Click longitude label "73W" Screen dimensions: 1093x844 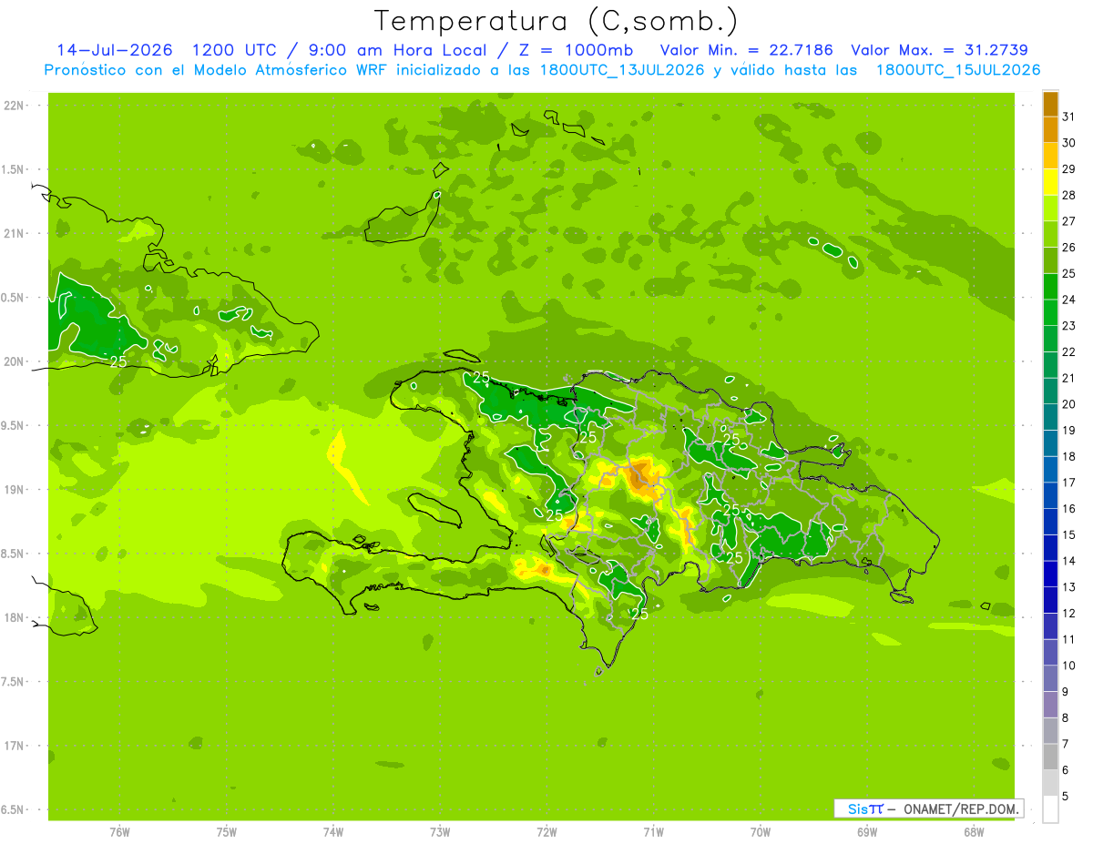tap(440, 831)
